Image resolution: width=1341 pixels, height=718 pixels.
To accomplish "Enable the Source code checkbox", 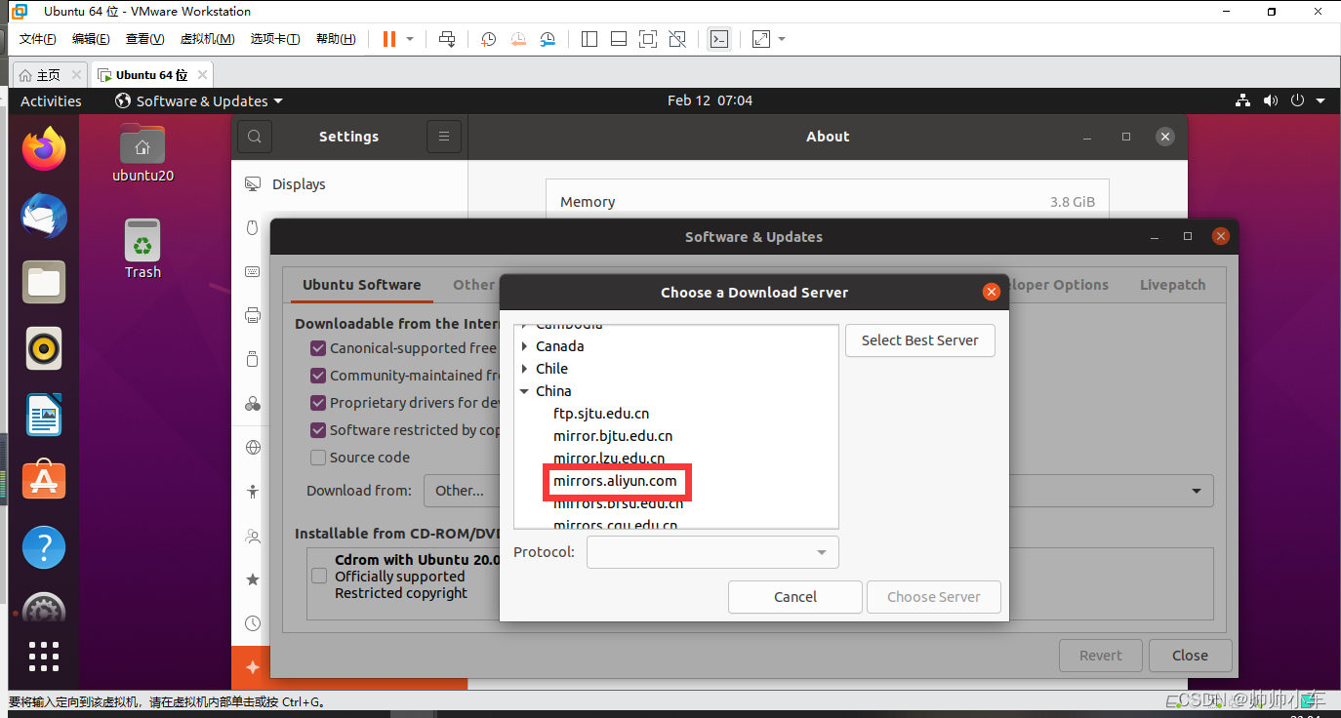I will click(318, 458).
